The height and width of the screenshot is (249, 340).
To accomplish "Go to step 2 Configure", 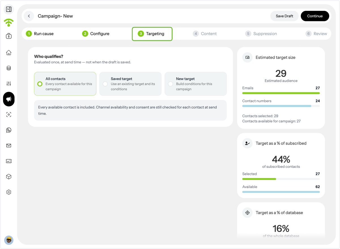I will (96, 34).
